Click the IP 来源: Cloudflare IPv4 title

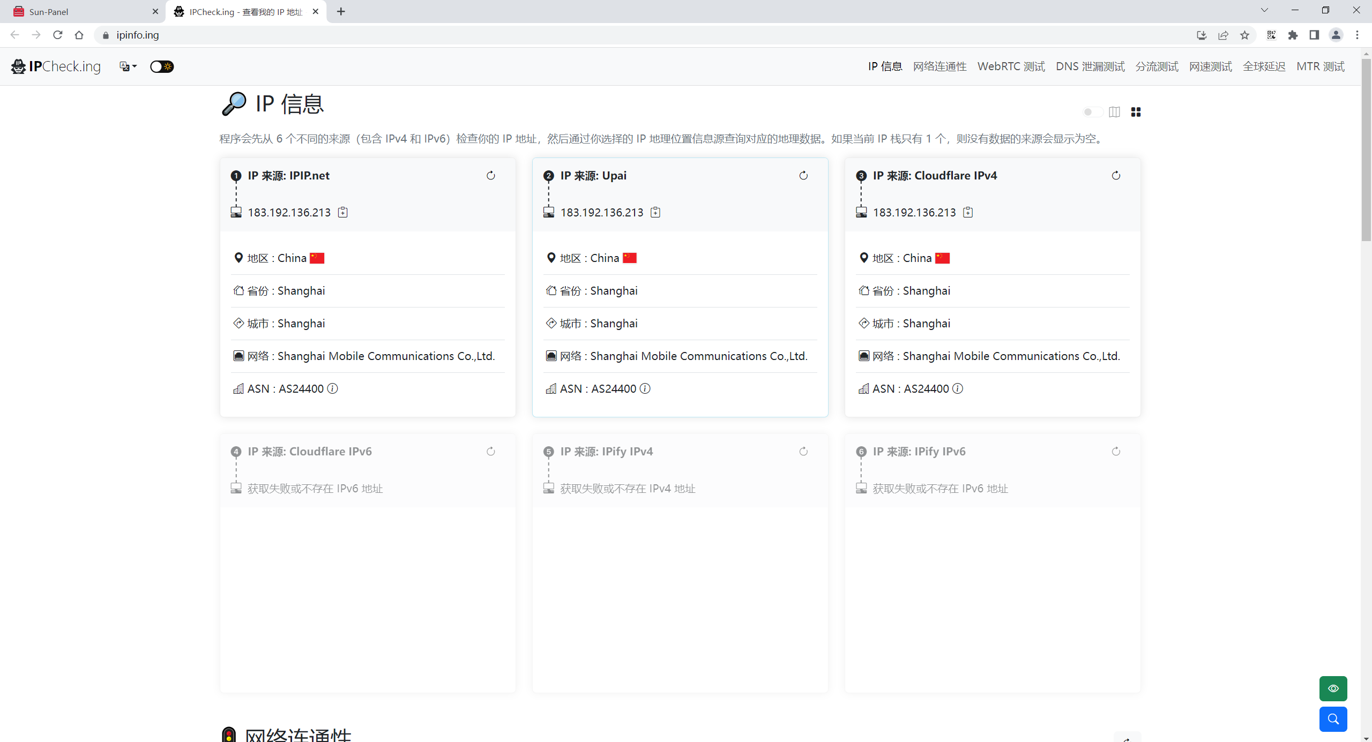click(935, 176)
